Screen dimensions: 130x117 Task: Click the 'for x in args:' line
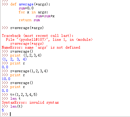click(x=33, y=12)
